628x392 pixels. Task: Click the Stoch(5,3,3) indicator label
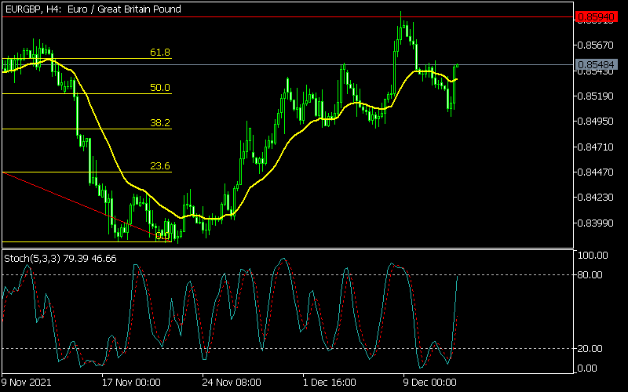pyautogui.click(x=60, y=259)
